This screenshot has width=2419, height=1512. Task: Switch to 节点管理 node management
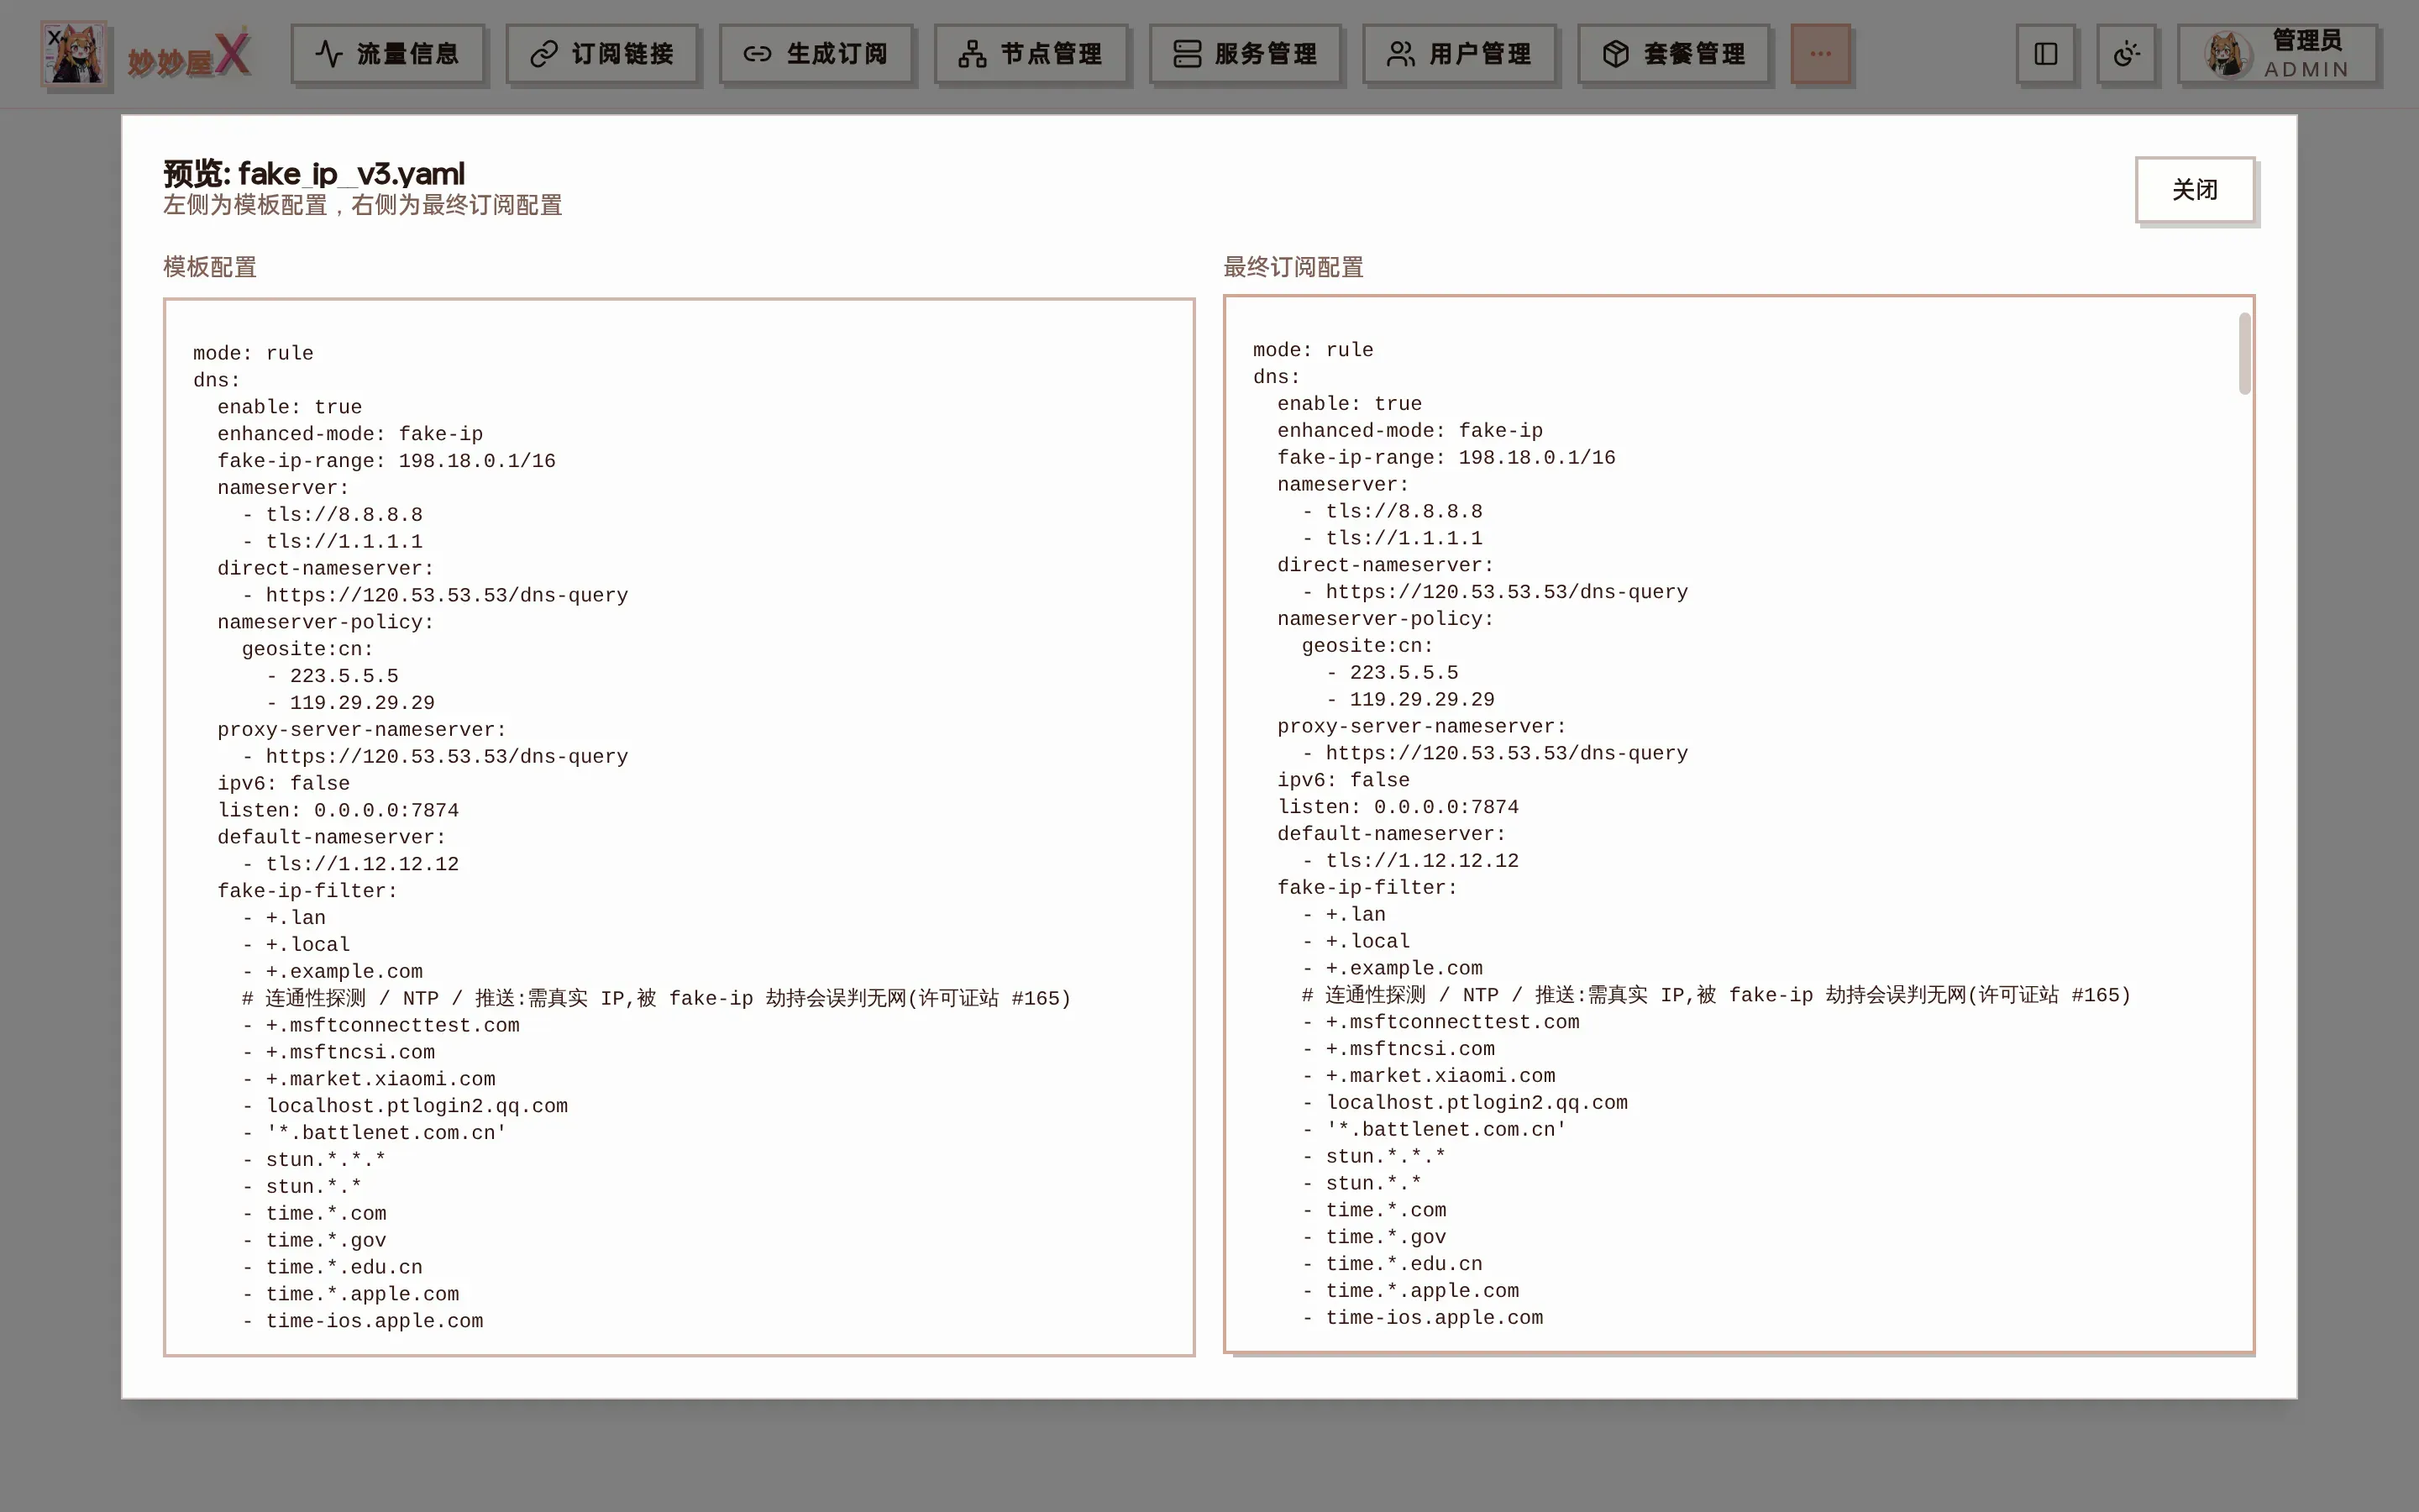(x=1031, y=54)
